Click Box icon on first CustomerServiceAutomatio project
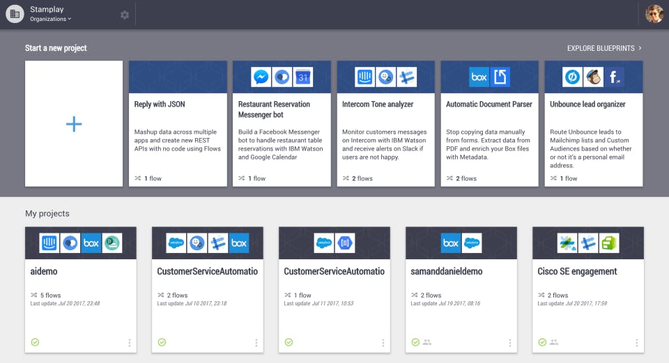The width and height of the screenshot is (669, 363). point(239,243)
